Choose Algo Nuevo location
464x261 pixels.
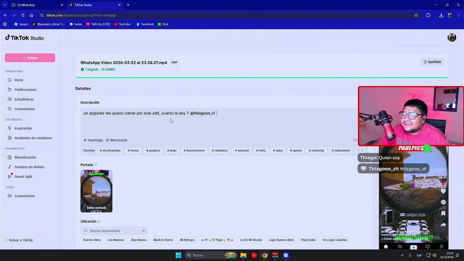(138, 240)
